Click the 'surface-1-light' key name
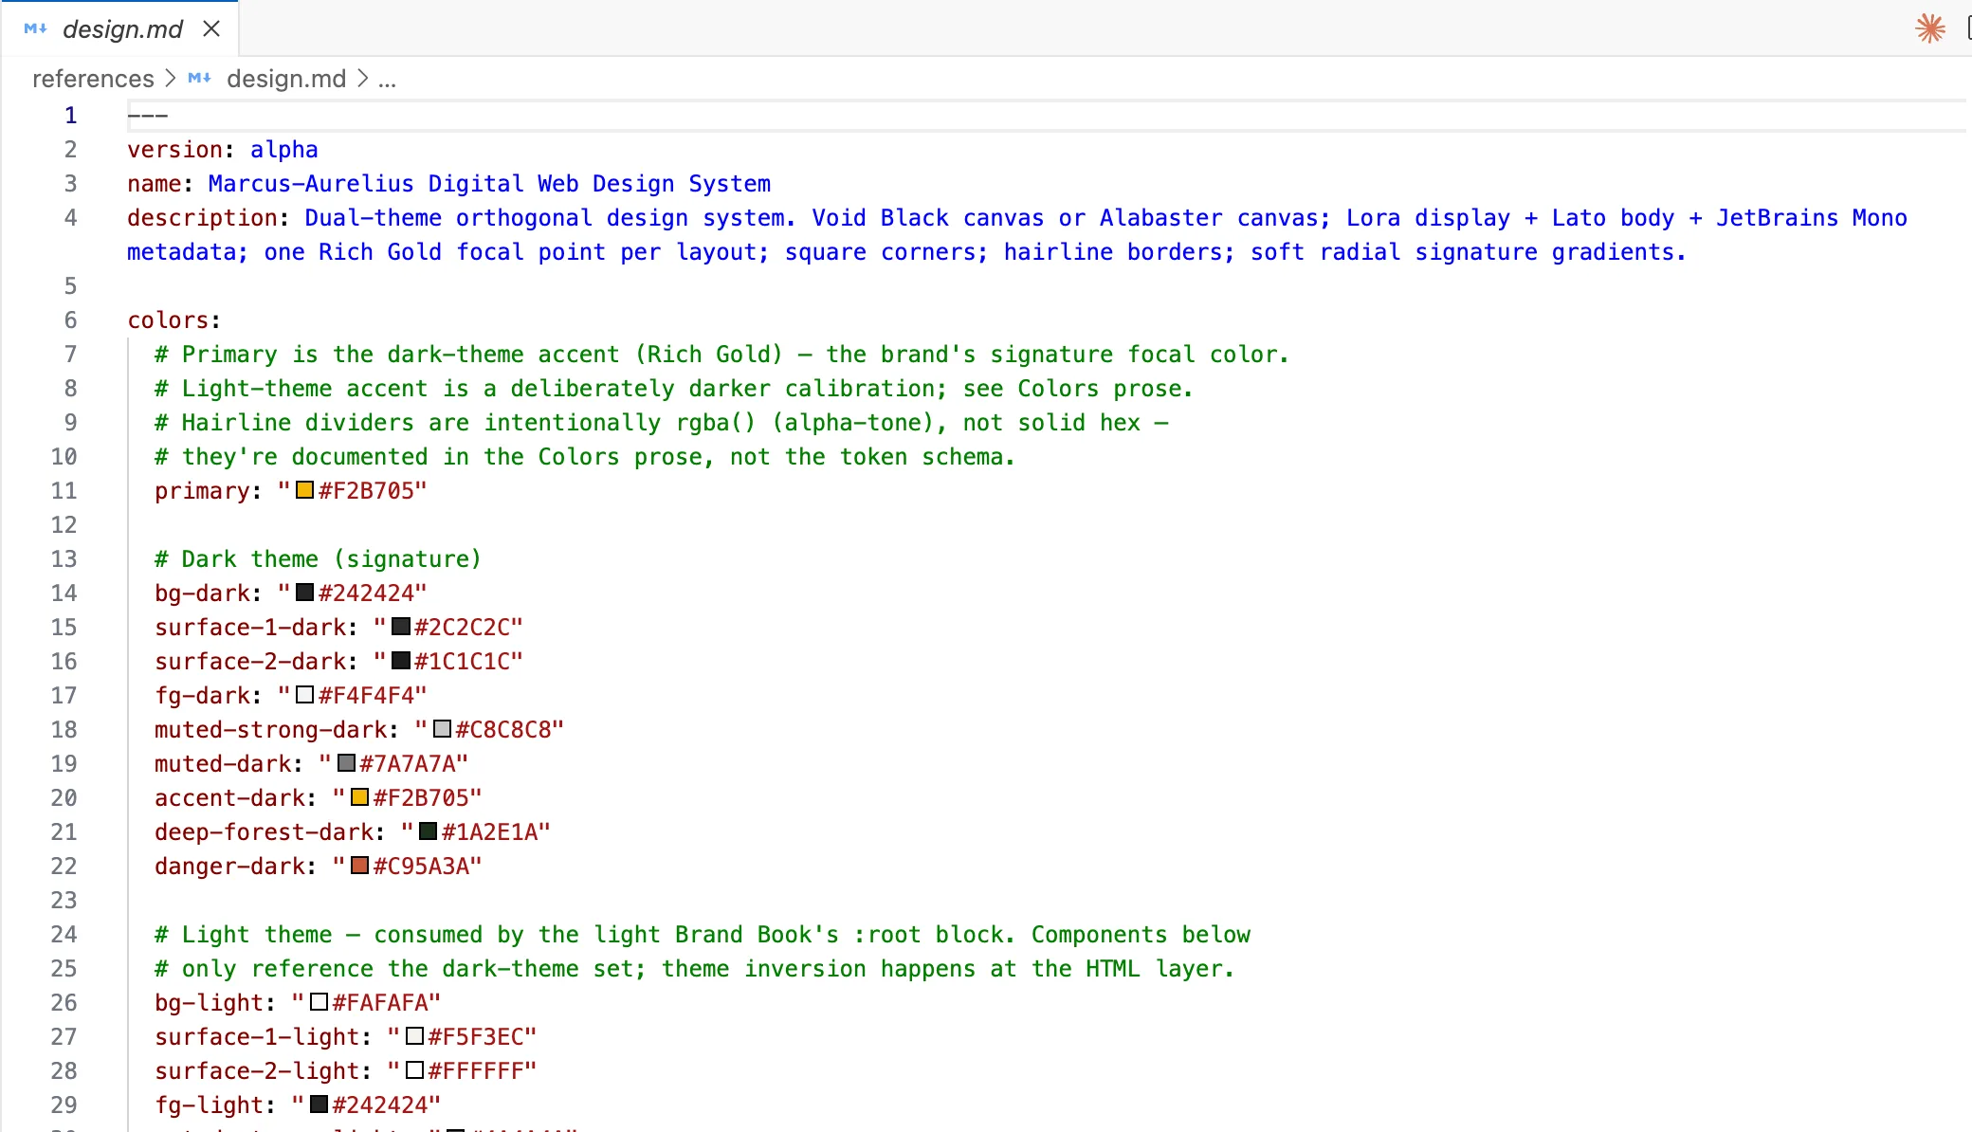Screen dimensions: 1972x1132 point(257,1037)
